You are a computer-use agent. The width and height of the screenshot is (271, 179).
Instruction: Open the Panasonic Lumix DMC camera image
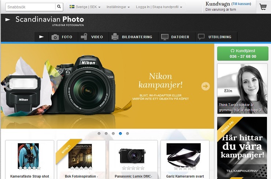pyautogui.click(x=132, y=156)
